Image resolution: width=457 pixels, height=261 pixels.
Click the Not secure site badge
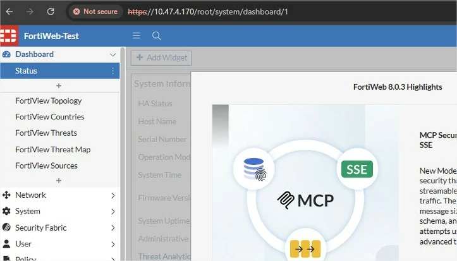click(95, 11)
